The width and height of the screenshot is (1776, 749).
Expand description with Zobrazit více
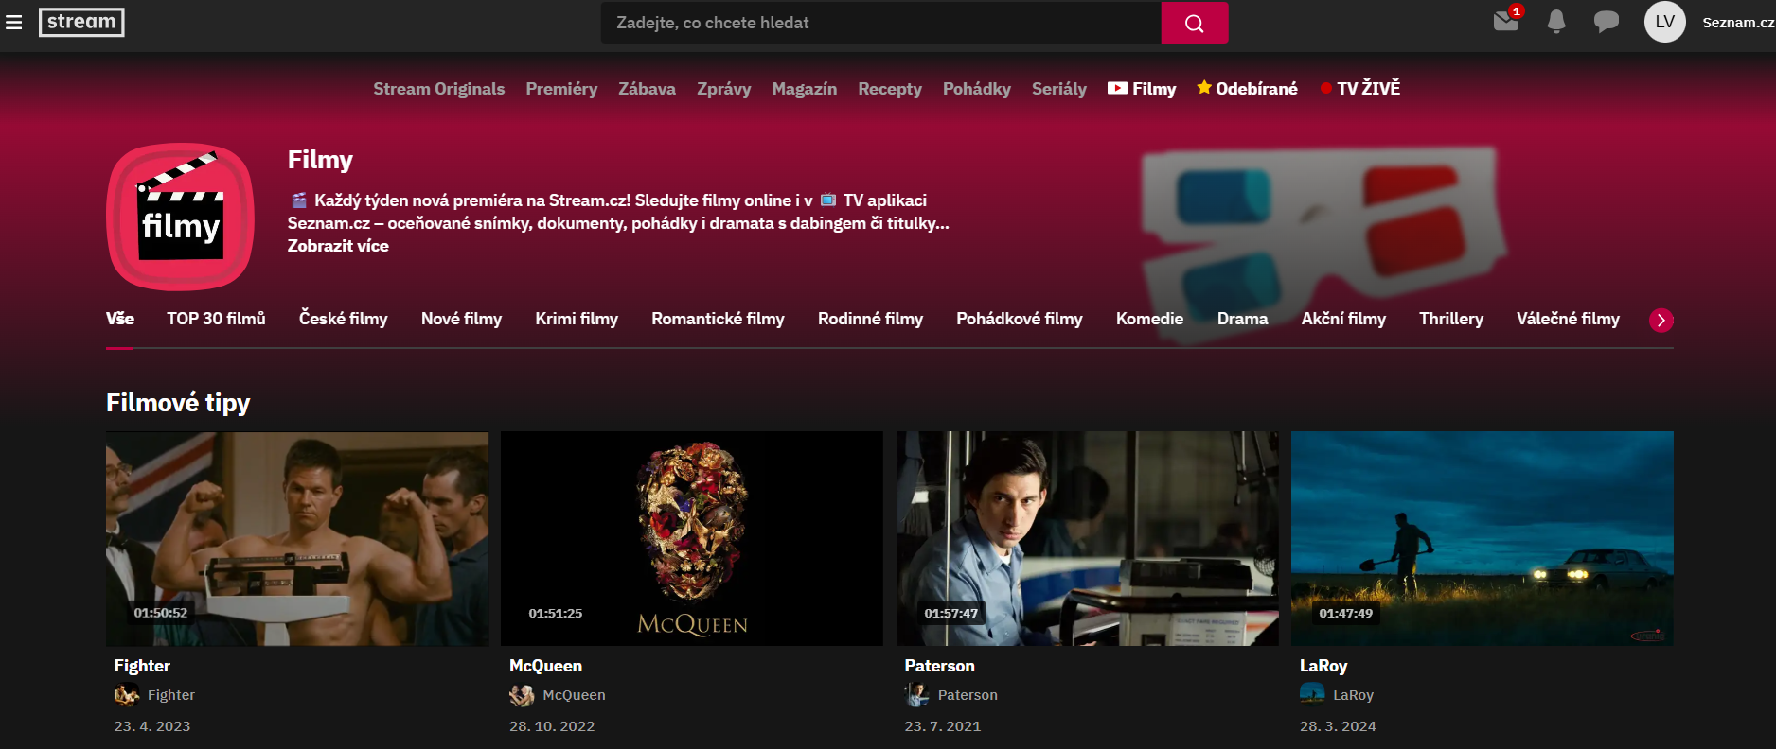(338, 246)
